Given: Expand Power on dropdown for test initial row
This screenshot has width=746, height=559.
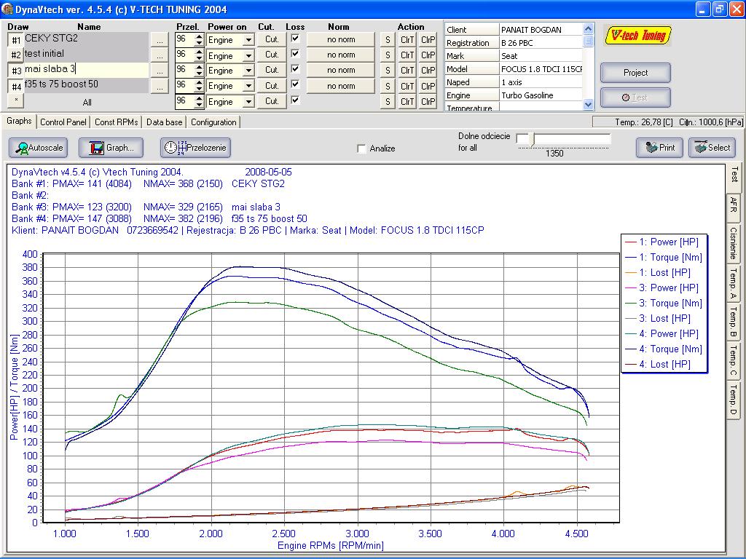Looking at the screenshot, I should coord(248,55).
